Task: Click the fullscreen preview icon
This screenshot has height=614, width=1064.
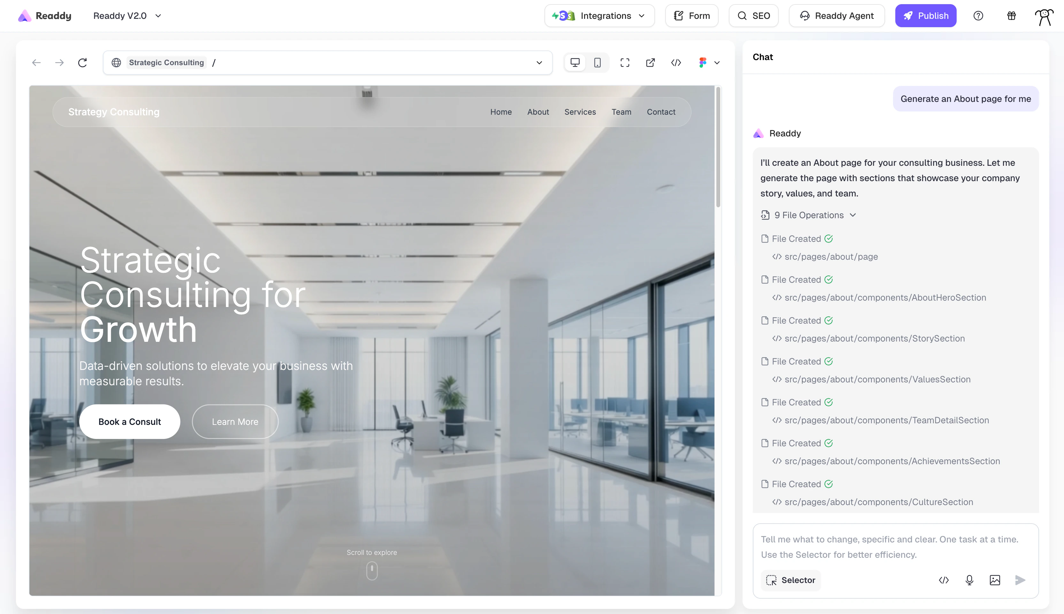Action: [x=625, y=62]
